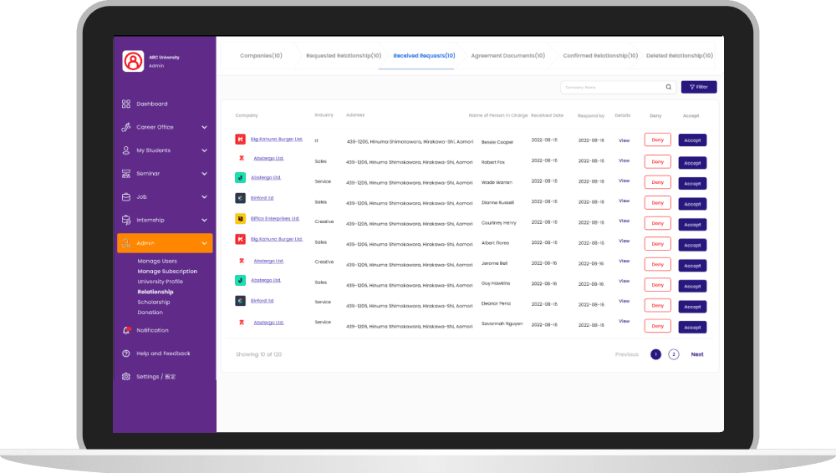Screen dimensions: 836x473
Task: Select the Received Requests(10) tab
Action: (425, 55)
